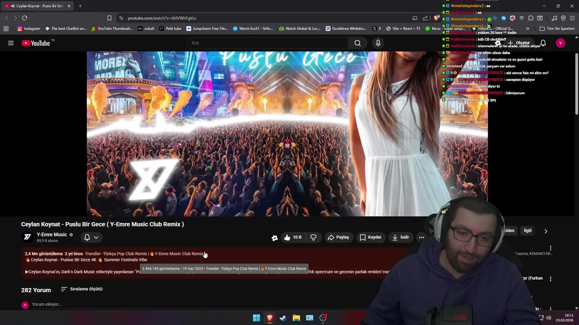
Task: Open the Brave Shields lion icon
Action: [436, 18]
